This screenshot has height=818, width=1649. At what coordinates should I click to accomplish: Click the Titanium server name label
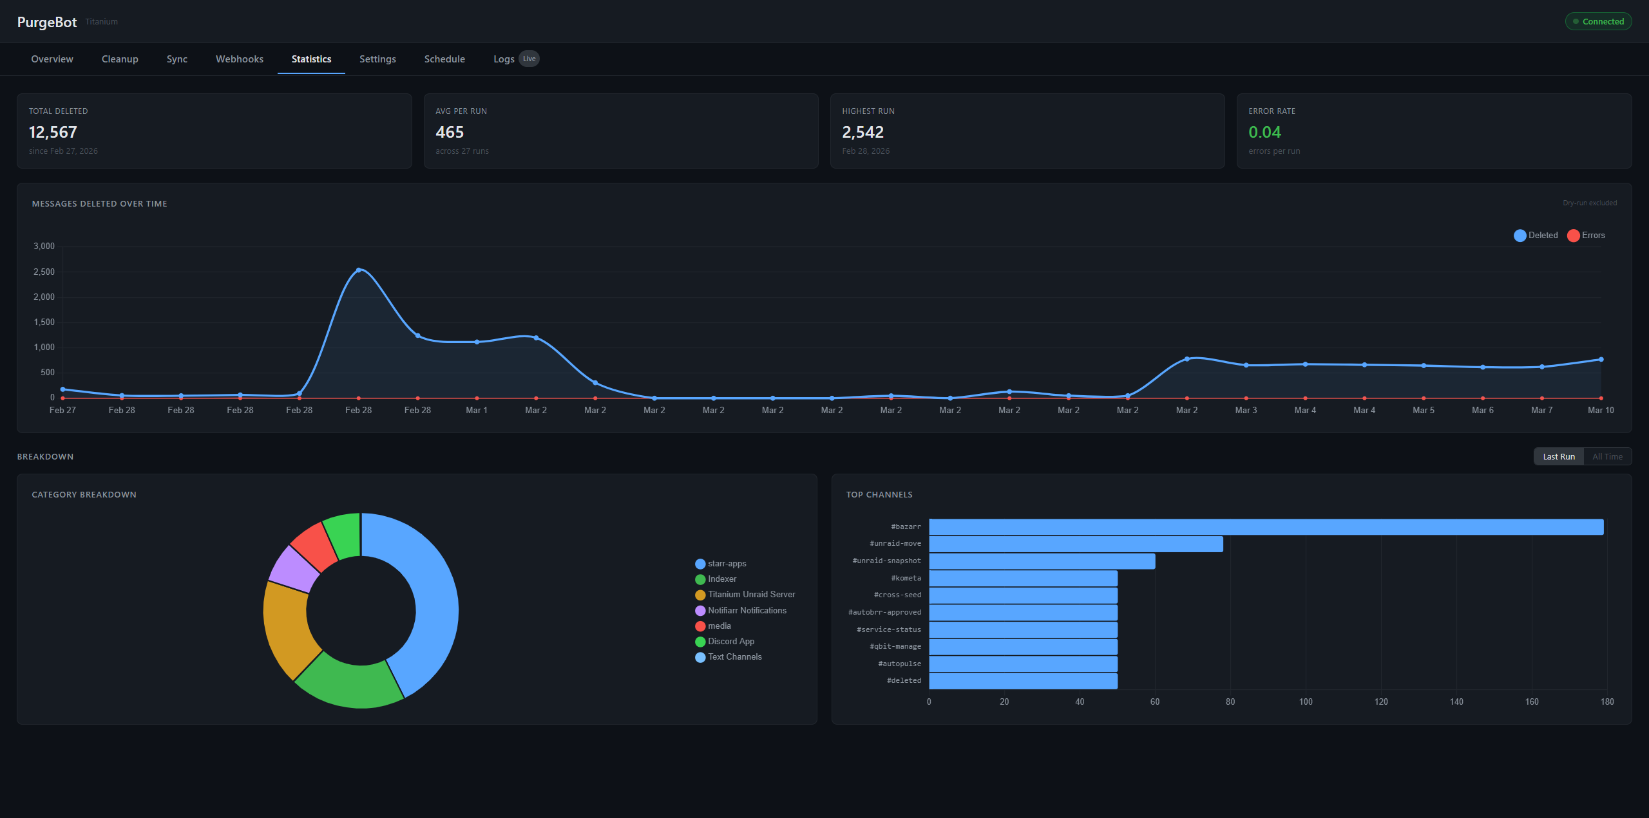(x=102, y=22)
